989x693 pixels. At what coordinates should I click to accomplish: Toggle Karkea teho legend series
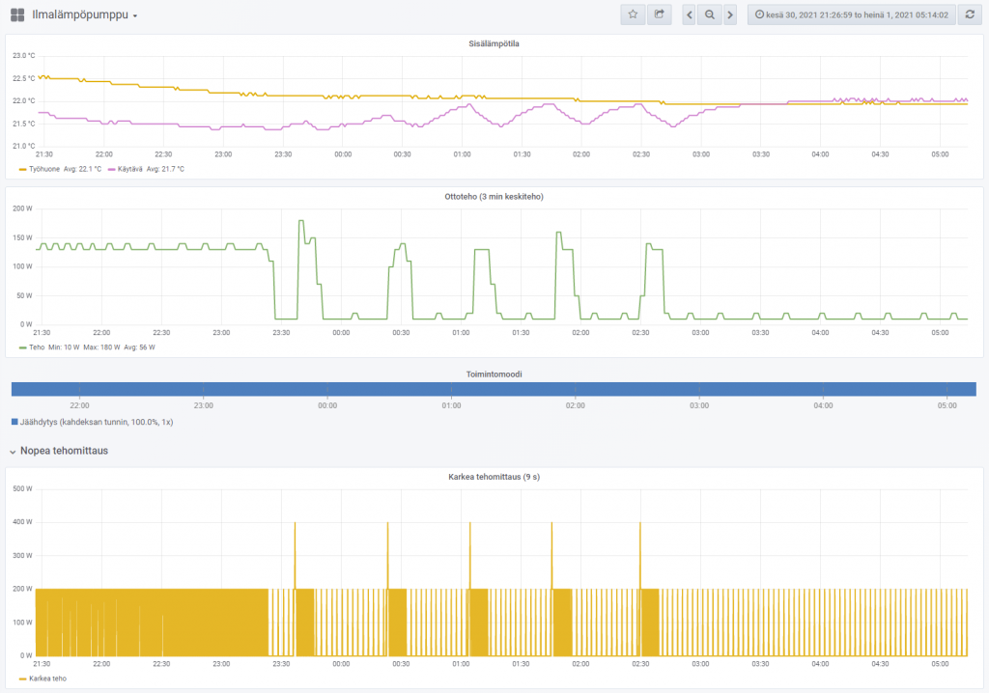48,679
